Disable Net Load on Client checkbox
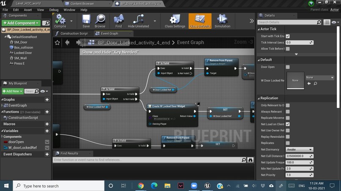 288,124
